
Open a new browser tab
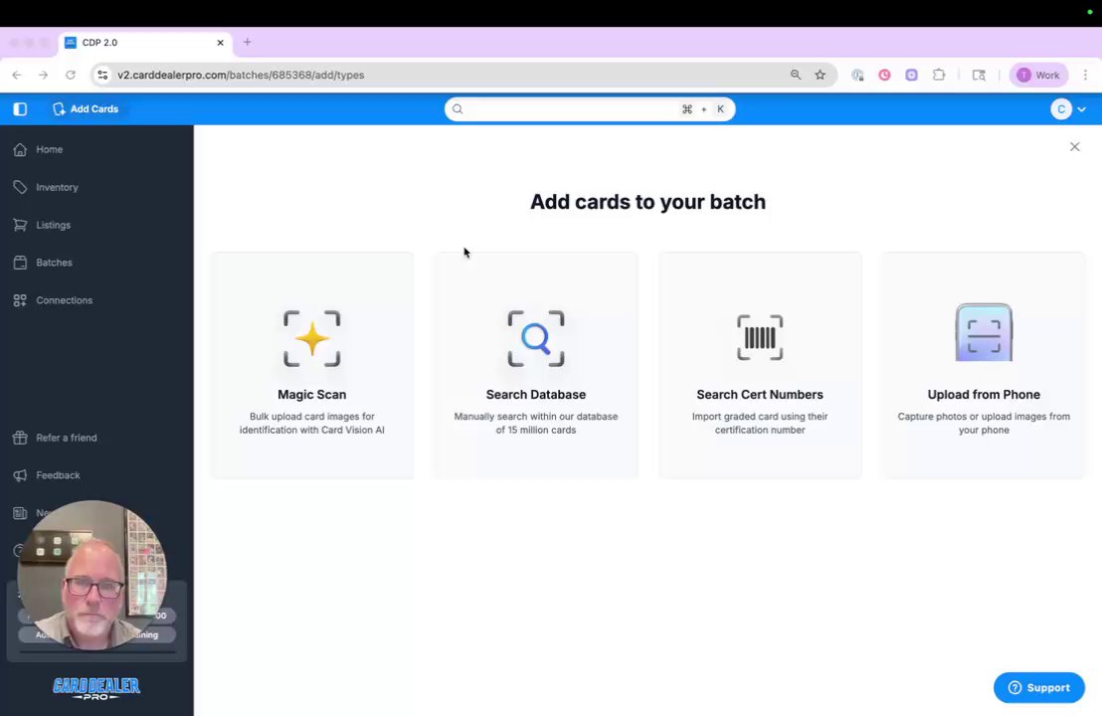coord(248,42)
